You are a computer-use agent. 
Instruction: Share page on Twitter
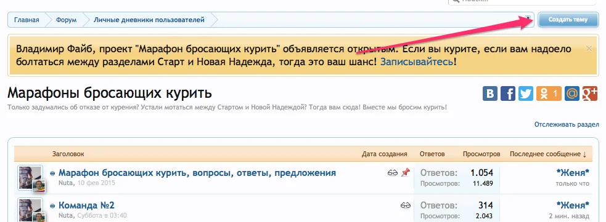click(x=526, y=93)
